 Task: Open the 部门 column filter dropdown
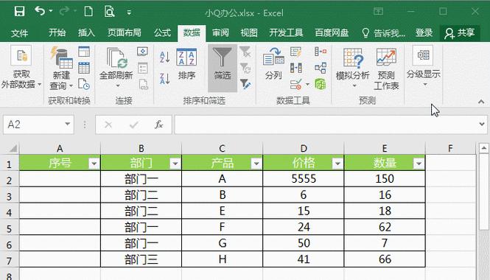click(x=175, y=163)
